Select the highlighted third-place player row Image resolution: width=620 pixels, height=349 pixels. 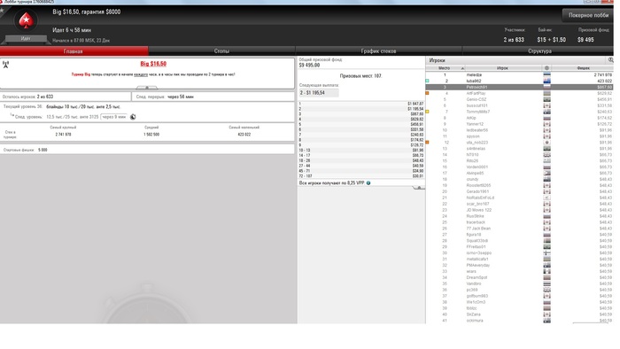point(519,87)
